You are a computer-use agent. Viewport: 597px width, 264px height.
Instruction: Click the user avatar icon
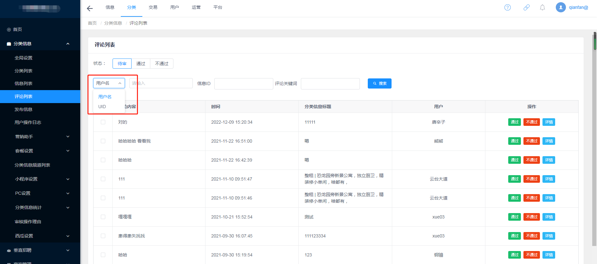click(561, 7)
